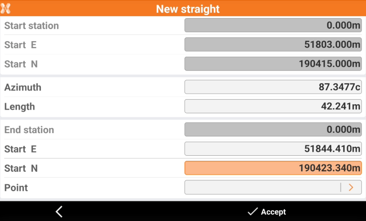Click the app logo icon in title bar
The height and width of the screenshot is (221, 366).
pos(6,8)
